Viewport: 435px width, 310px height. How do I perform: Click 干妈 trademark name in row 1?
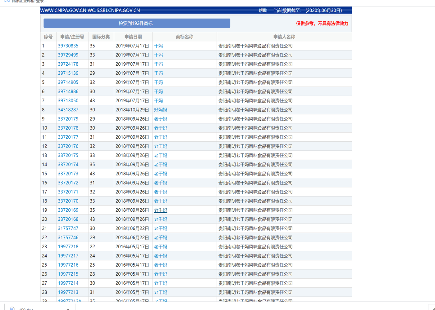pos(158,46)
